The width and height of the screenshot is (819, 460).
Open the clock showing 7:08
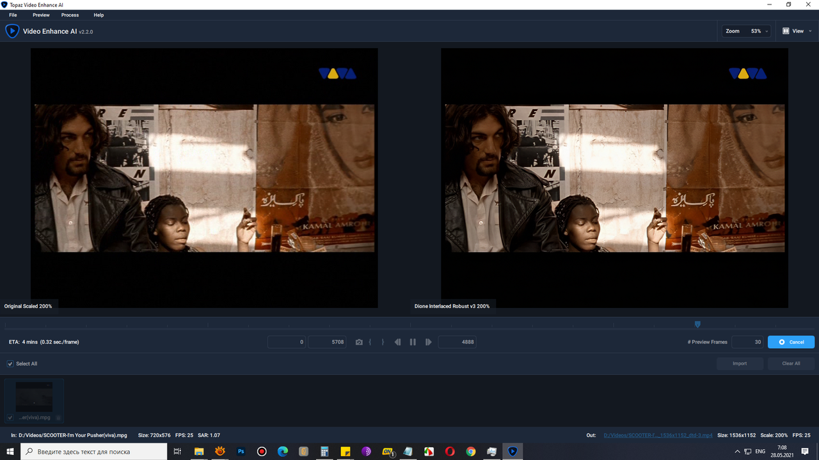pyautogui.click(x=782, y=451)
